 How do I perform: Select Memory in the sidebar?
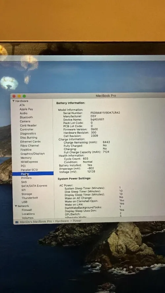(26, 158)
